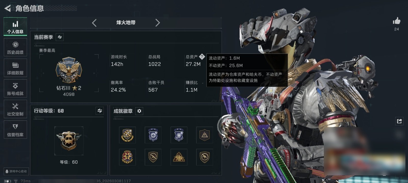Image resolution: width=408 pixels, height=183 pixels.
Task: Open the 历史战绩 sidebar tab
Action: (x=15, y=47)
